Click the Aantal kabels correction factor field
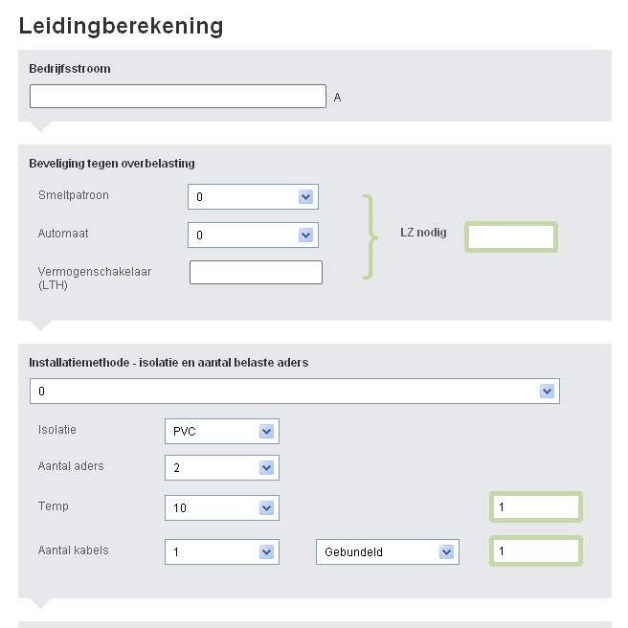Viewport: 628px width, 628px height. [x=535, y=551]
